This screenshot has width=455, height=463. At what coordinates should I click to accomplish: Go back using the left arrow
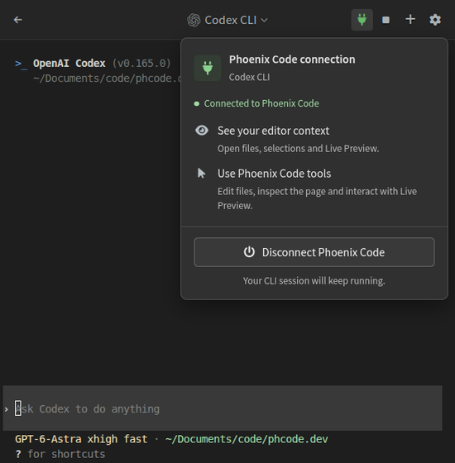click(18, 20)
